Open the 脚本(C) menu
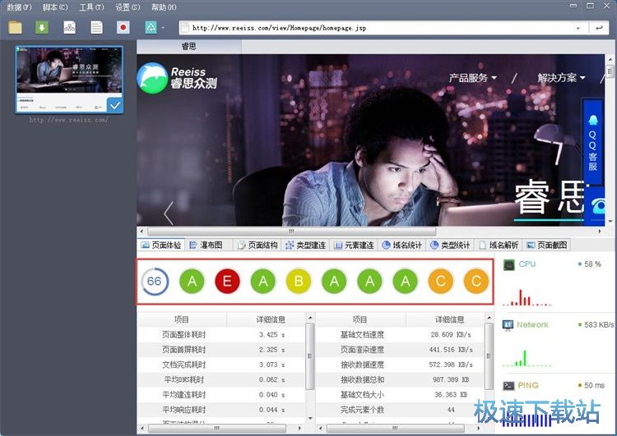The width and height of the screenshot is (617, 436). point(55,7)
